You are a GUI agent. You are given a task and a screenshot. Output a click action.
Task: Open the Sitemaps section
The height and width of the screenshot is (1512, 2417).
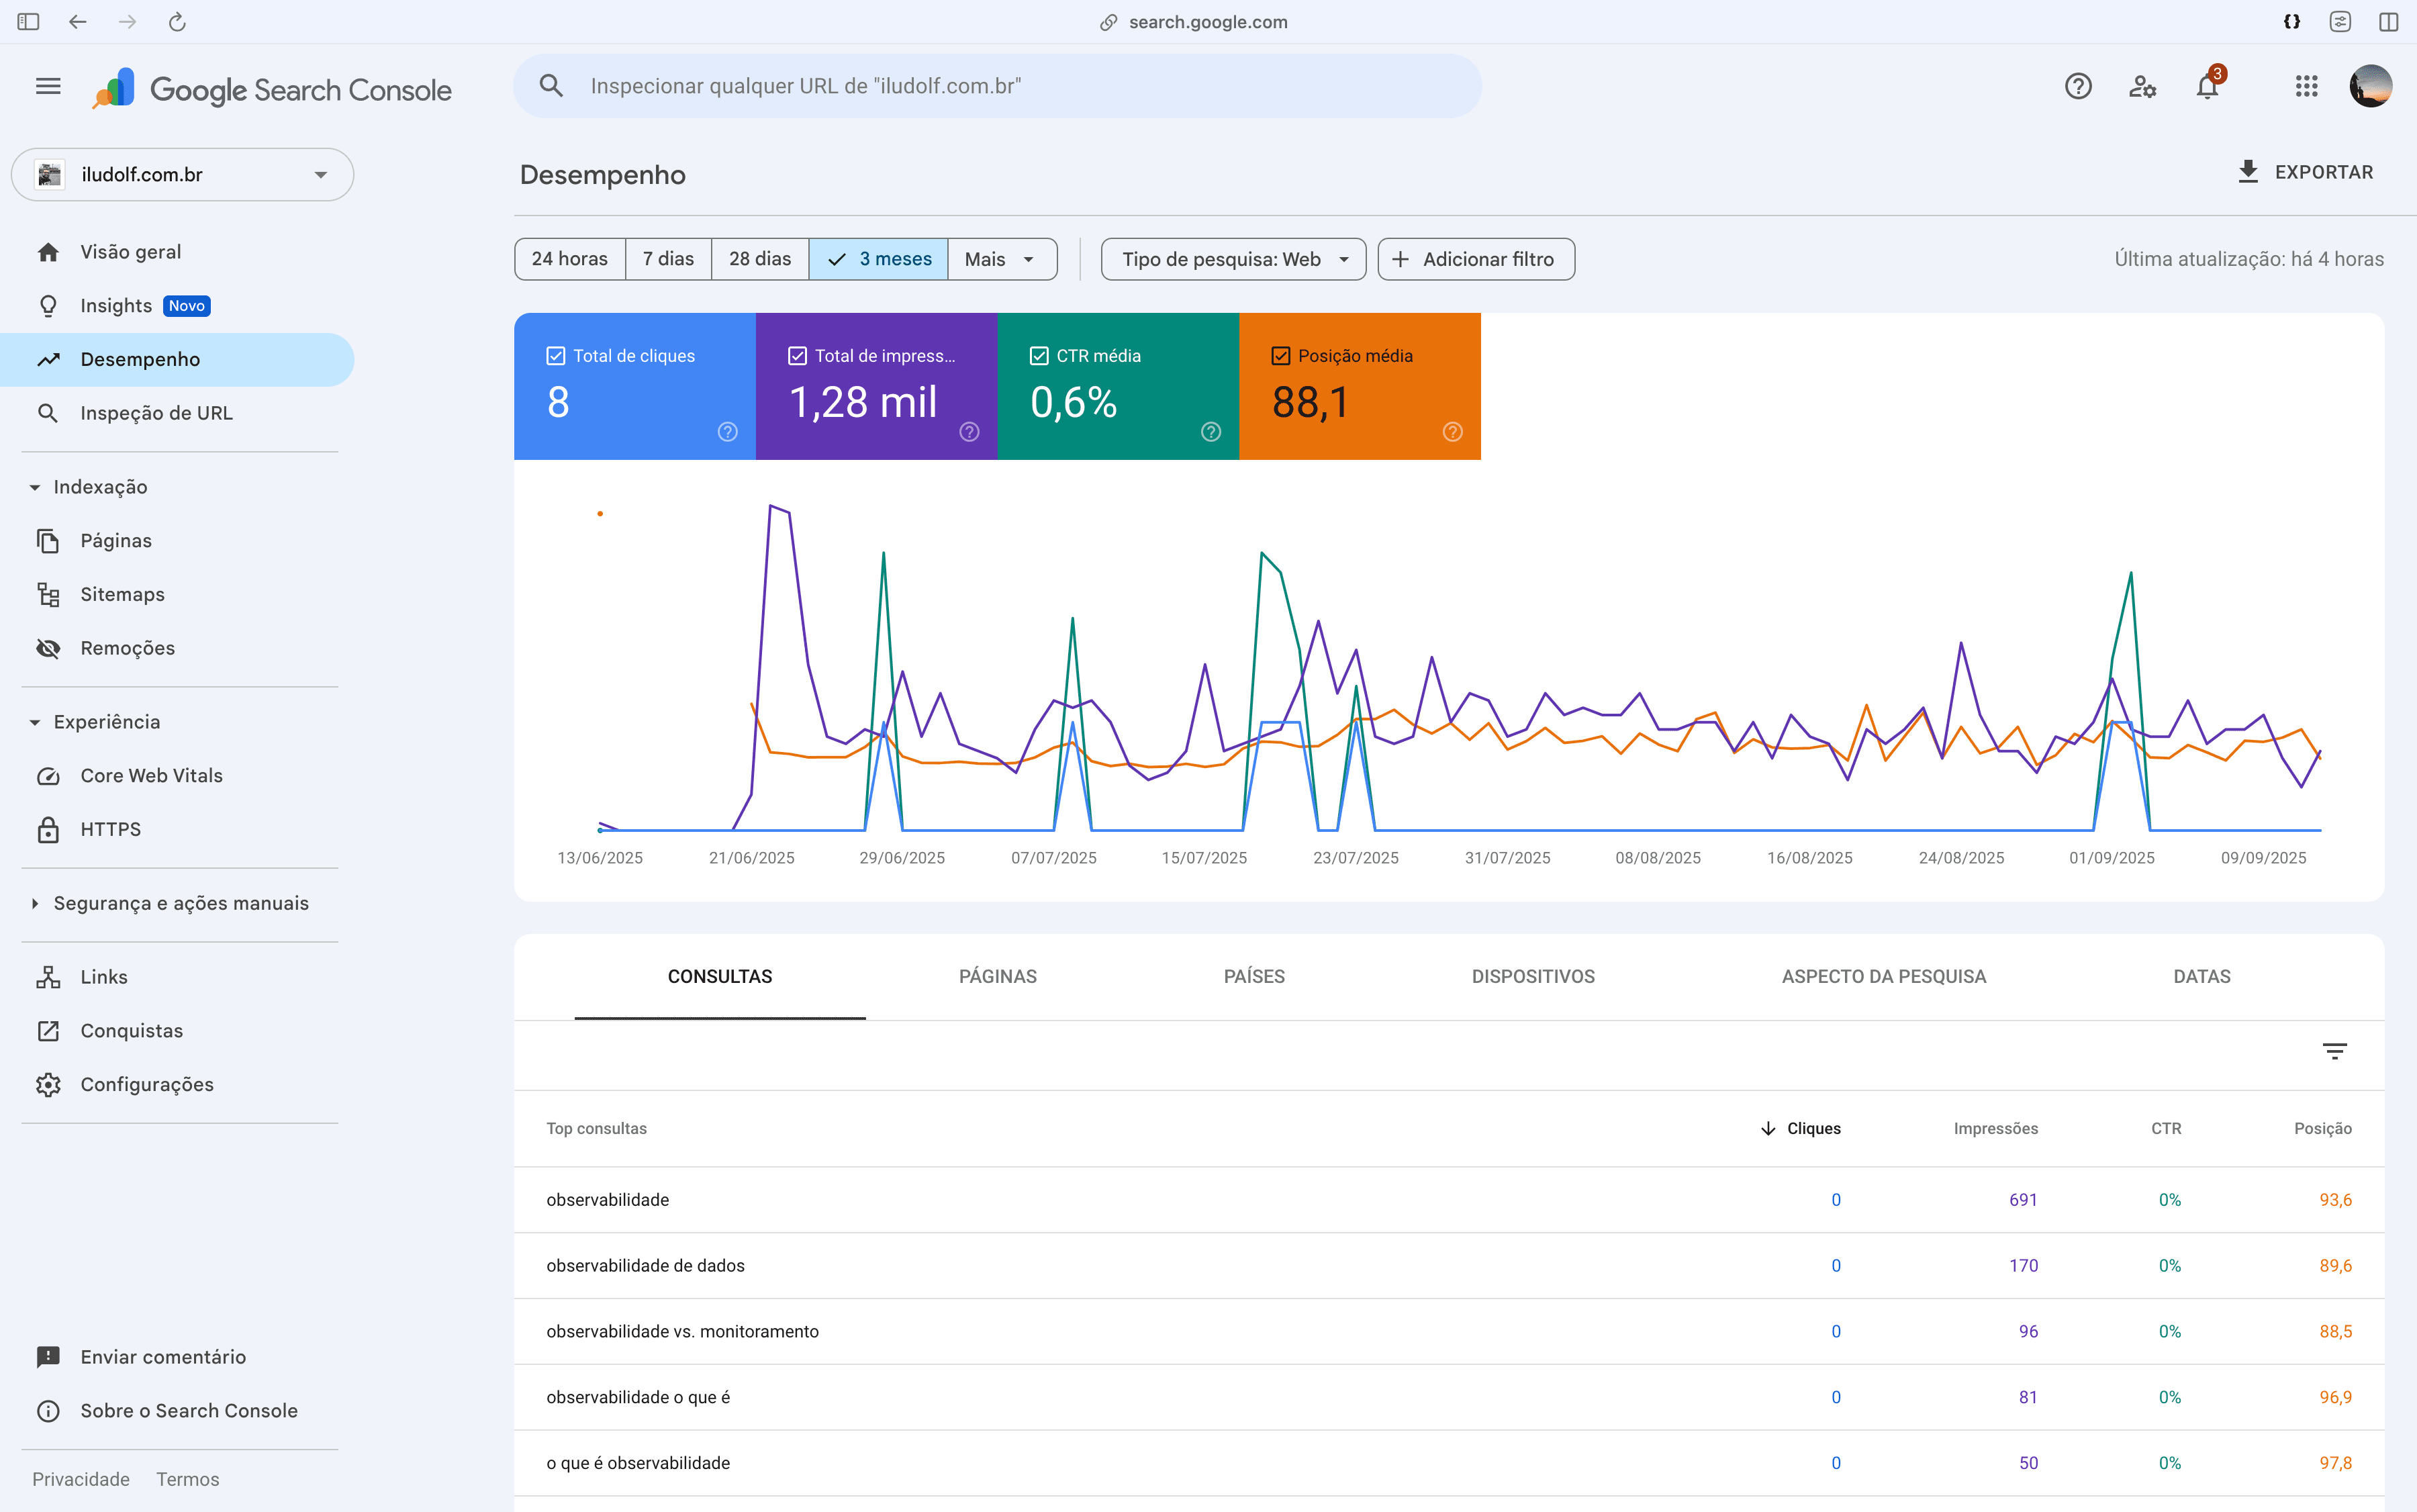pos(122,594)
